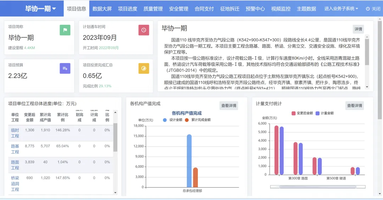Switch to the 数据大屏 tab
The height and width of the screenshot is (200, 383).
click(x=102, y=9)
